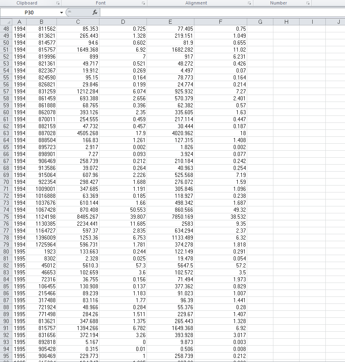Image resolution: width=345 pixels, height=362 pixels.
Task: Open the Alignment dialog launcher
Action: point(249,3)
